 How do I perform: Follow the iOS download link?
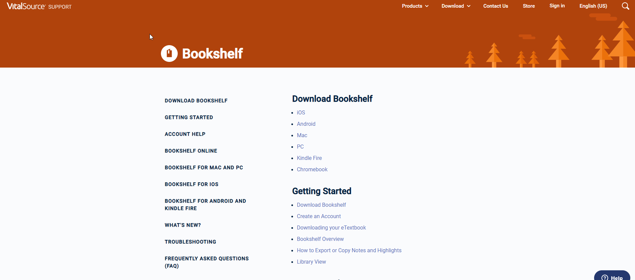[x=301, y=113]
